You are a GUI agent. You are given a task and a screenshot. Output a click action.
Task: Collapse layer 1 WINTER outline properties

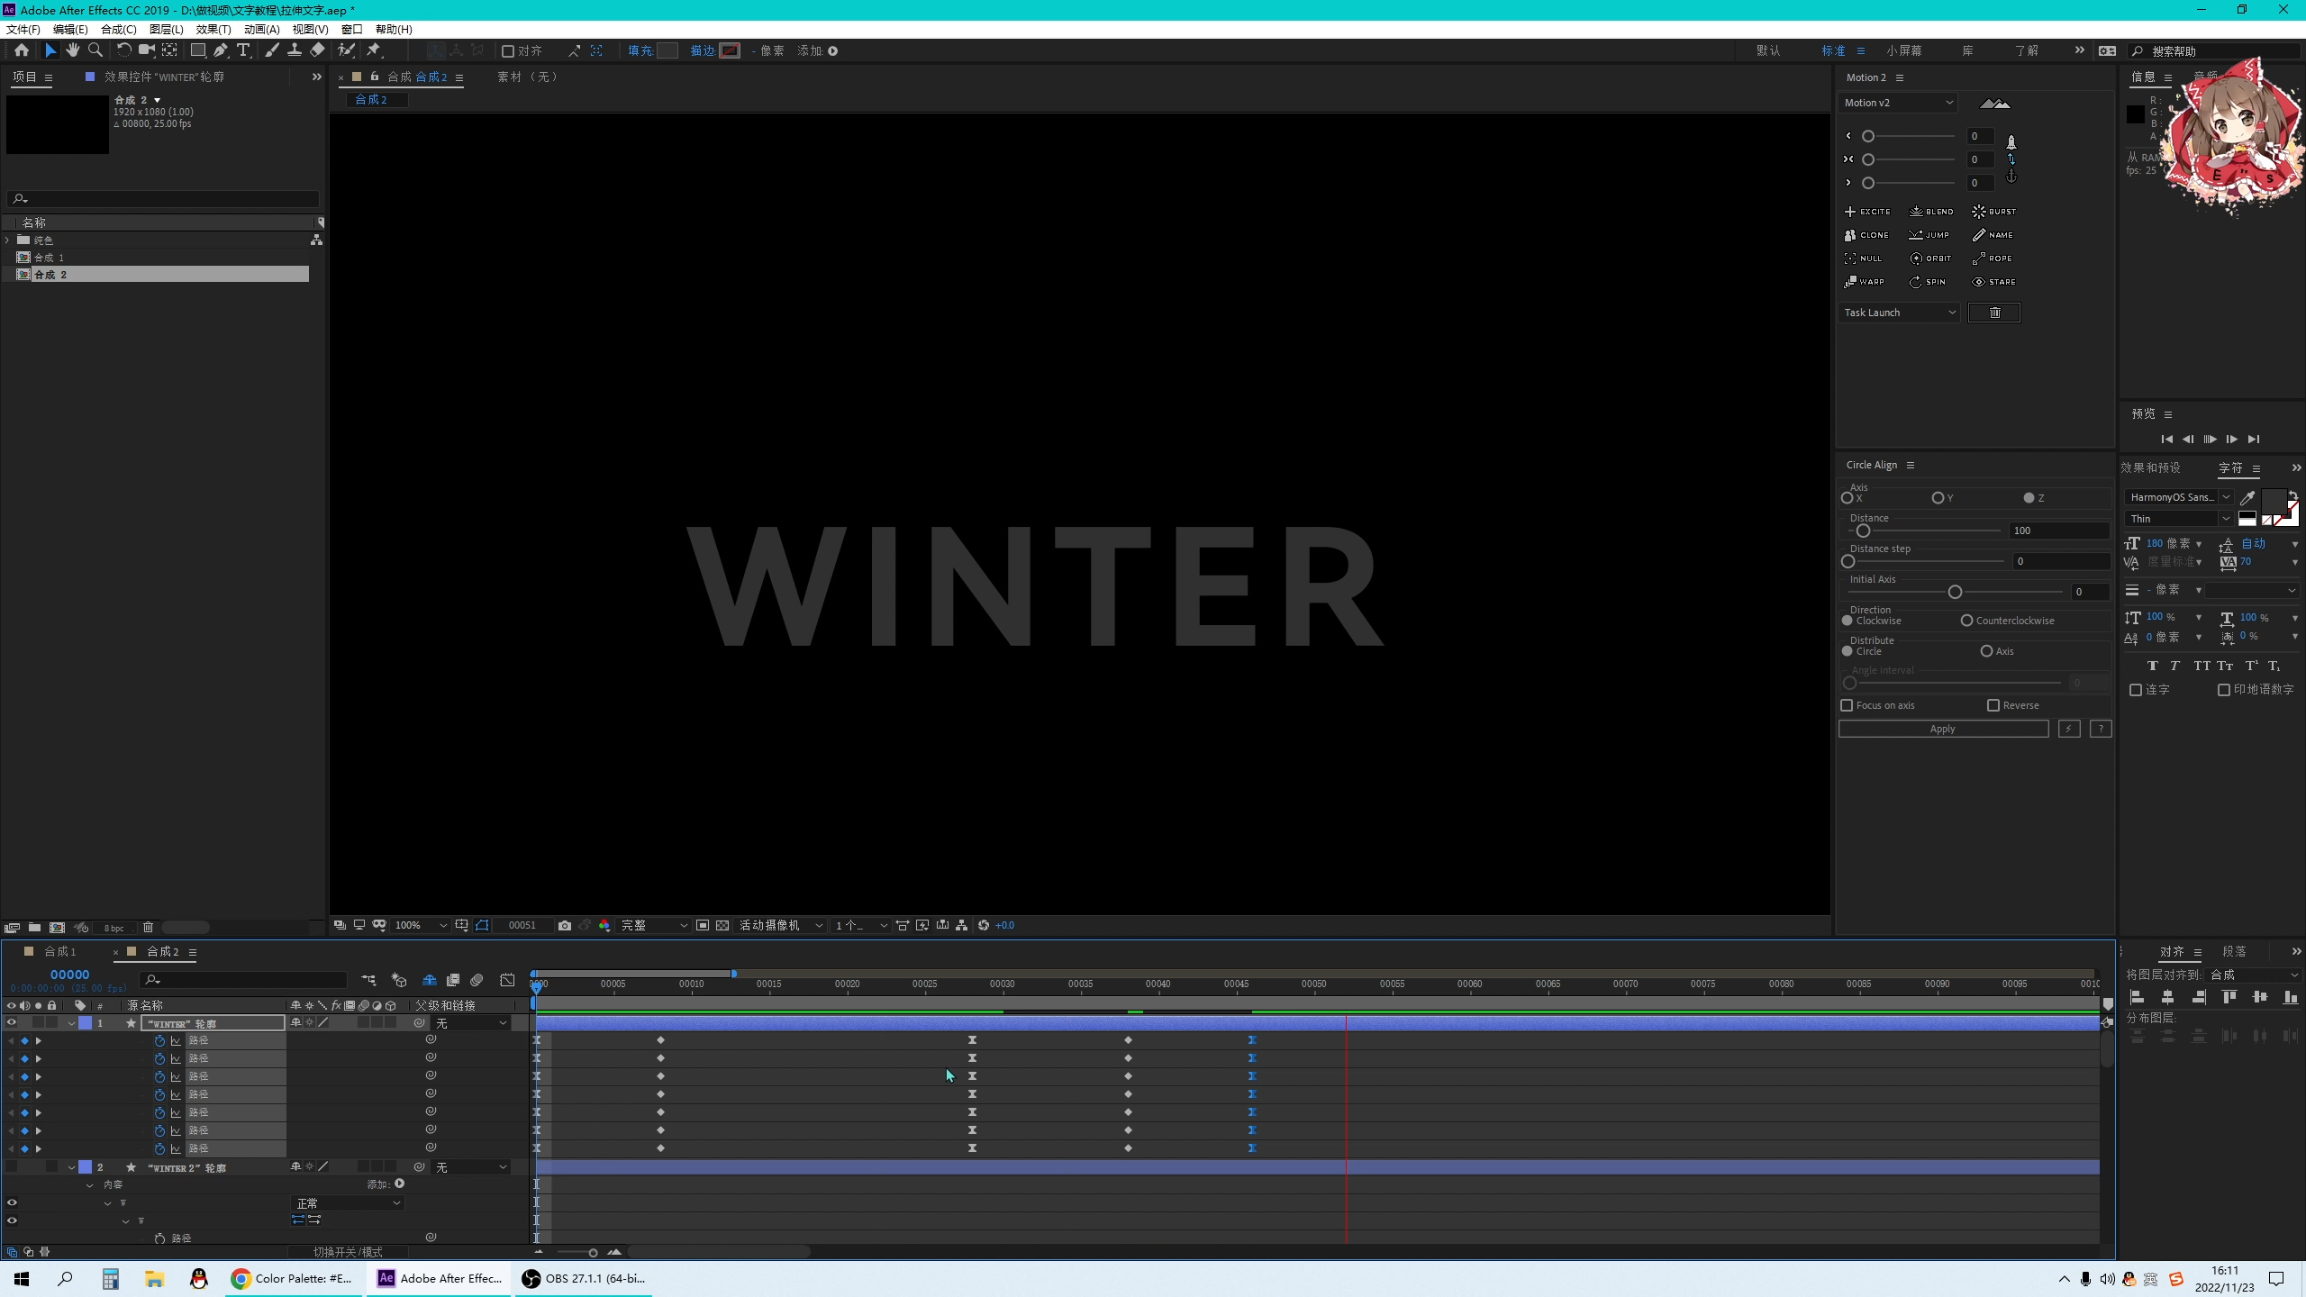(x=71, y=1023)
